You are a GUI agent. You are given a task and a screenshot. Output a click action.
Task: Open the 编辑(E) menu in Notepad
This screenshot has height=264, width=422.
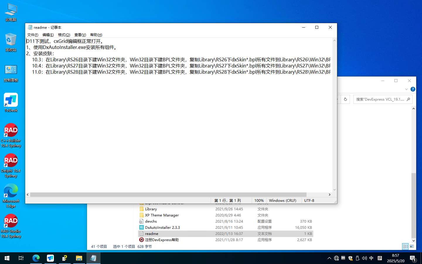[48, 35]
